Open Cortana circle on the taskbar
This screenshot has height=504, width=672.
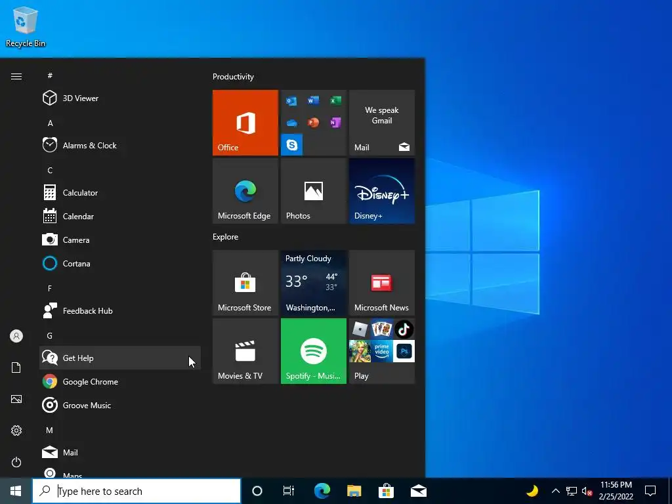pyautogui.click(x=257, y=491)
